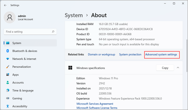Open Personalization settings via brush icon
This screenshot has width=188, height=110.
[7, 67]
